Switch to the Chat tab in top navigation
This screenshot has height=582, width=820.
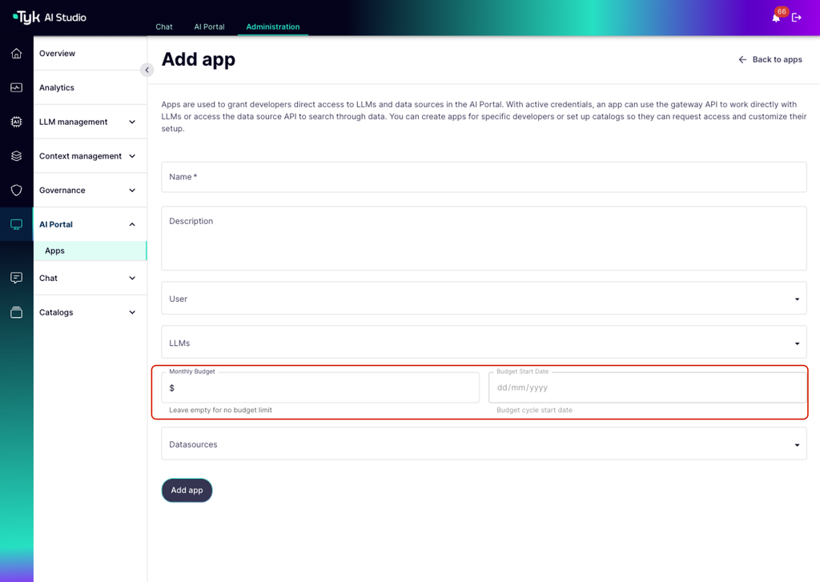[164, 26]
